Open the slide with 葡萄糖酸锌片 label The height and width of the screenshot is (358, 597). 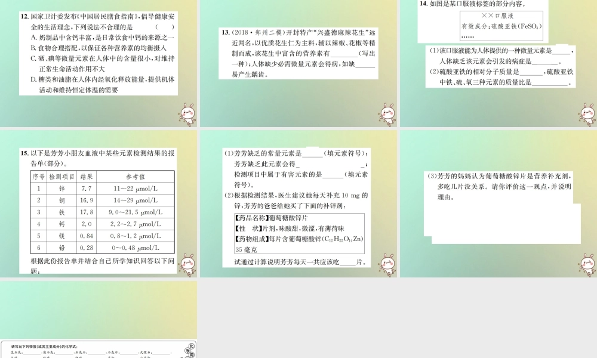pyautogui.click(x=298, y=203)
